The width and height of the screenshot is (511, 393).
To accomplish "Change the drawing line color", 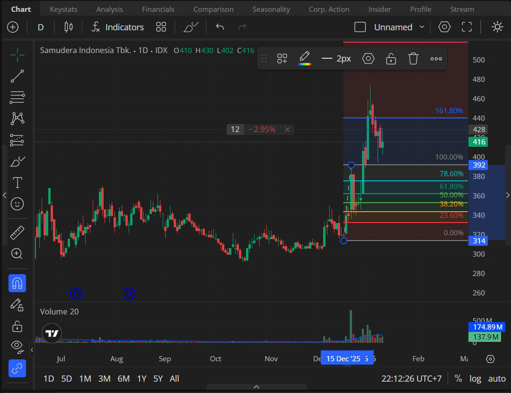I will 305,59.
